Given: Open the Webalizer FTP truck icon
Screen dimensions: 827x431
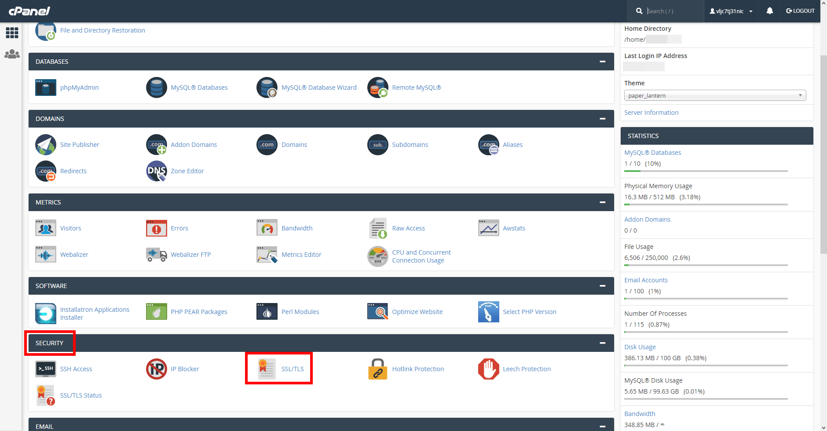Looking at the screenshot, I should (x=157, y=255).
